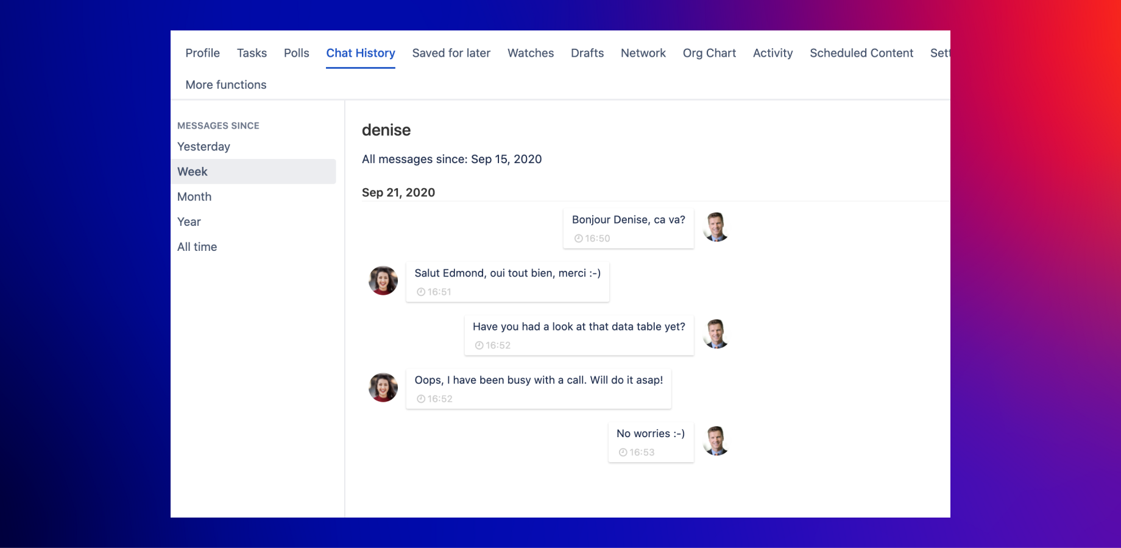This screenshot has width=1121, height=548.
Task: Click the "denise" chat heading
Action: (x=386, y=130)
